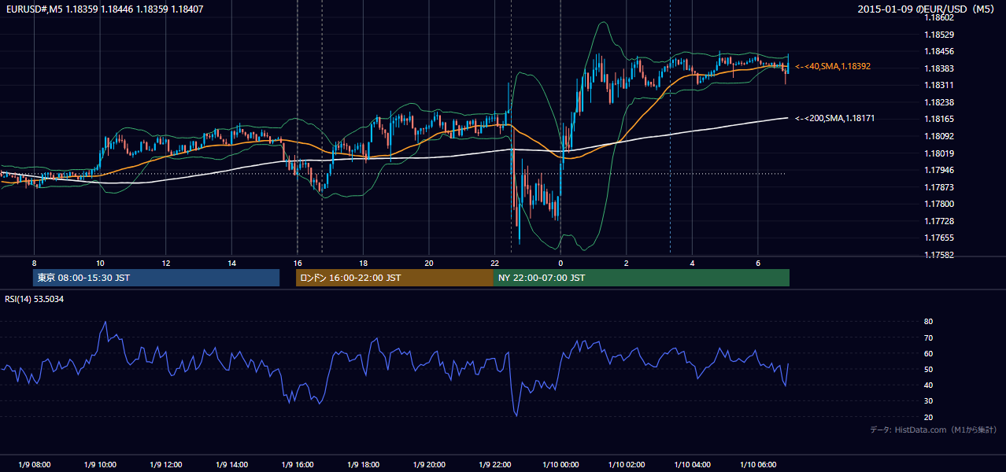Click hour label 10 below the price chart

(x=100, y=263)
